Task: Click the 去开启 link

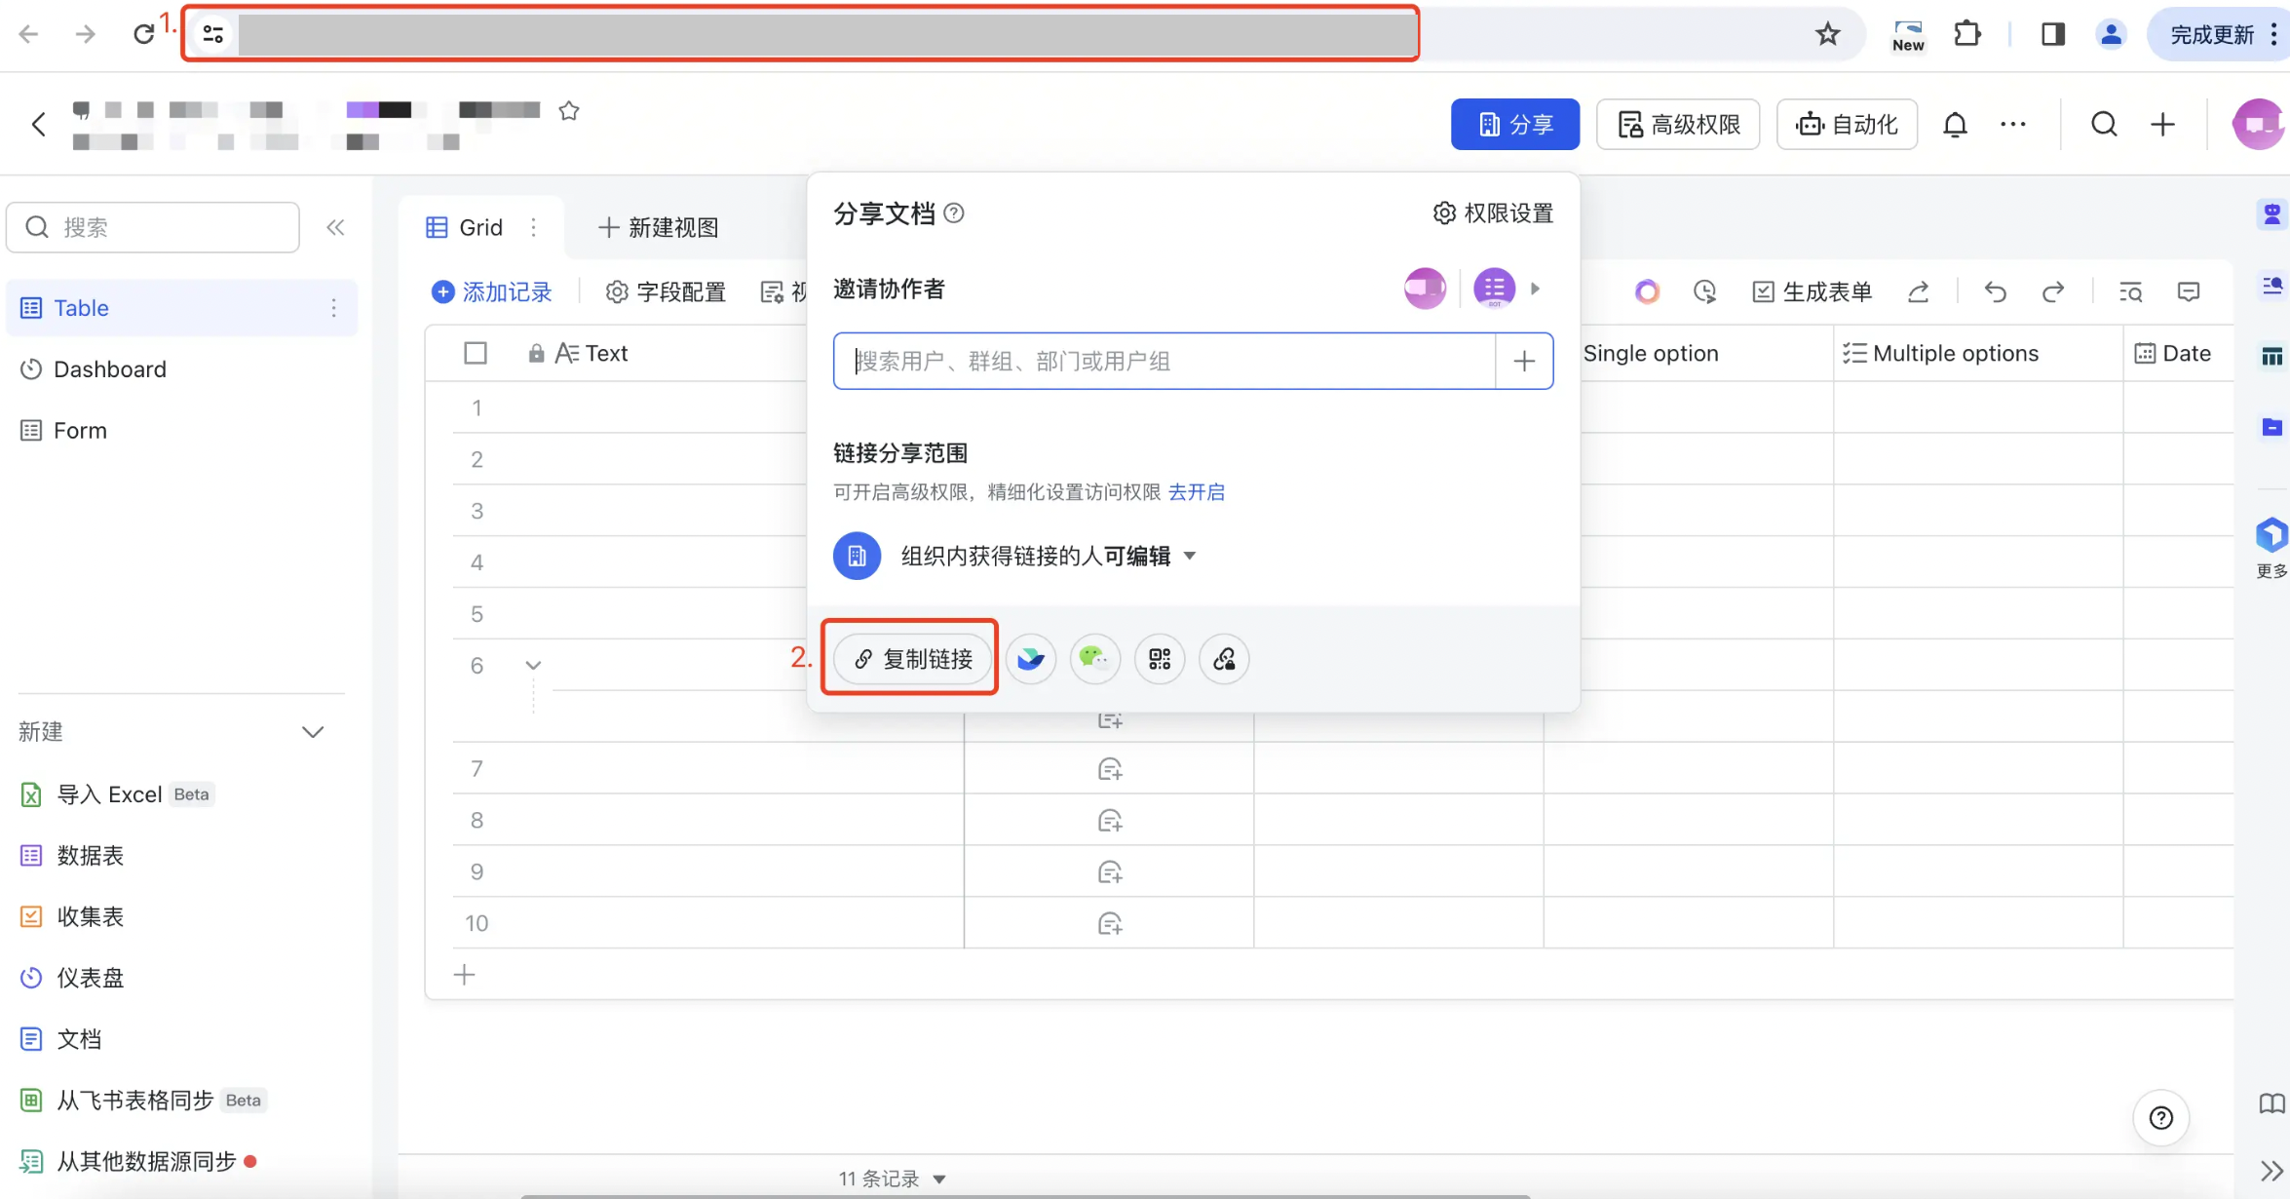Action: (x=1197, y=492)
